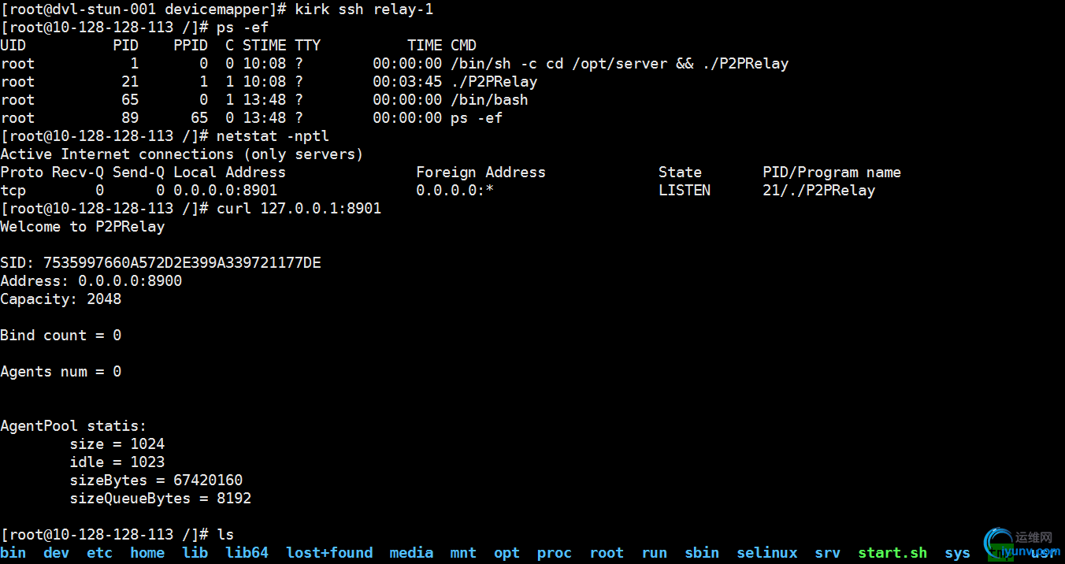
Task: Click the 'dvl-stun-001 devicemapper' prompt text
Action: click(x=161, y=9)
